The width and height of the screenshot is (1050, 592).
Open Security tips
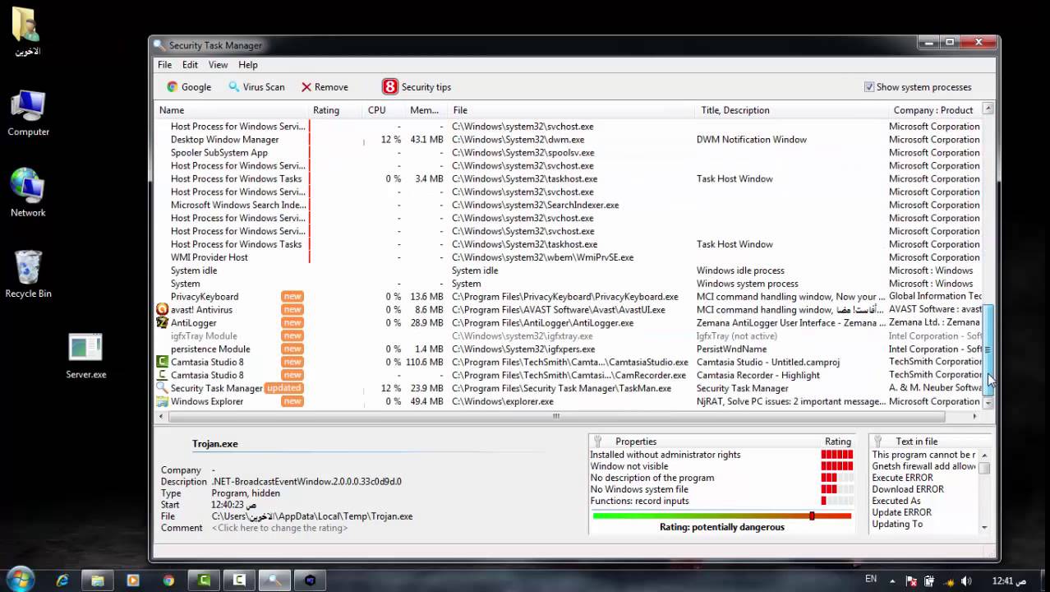(417, 87)
